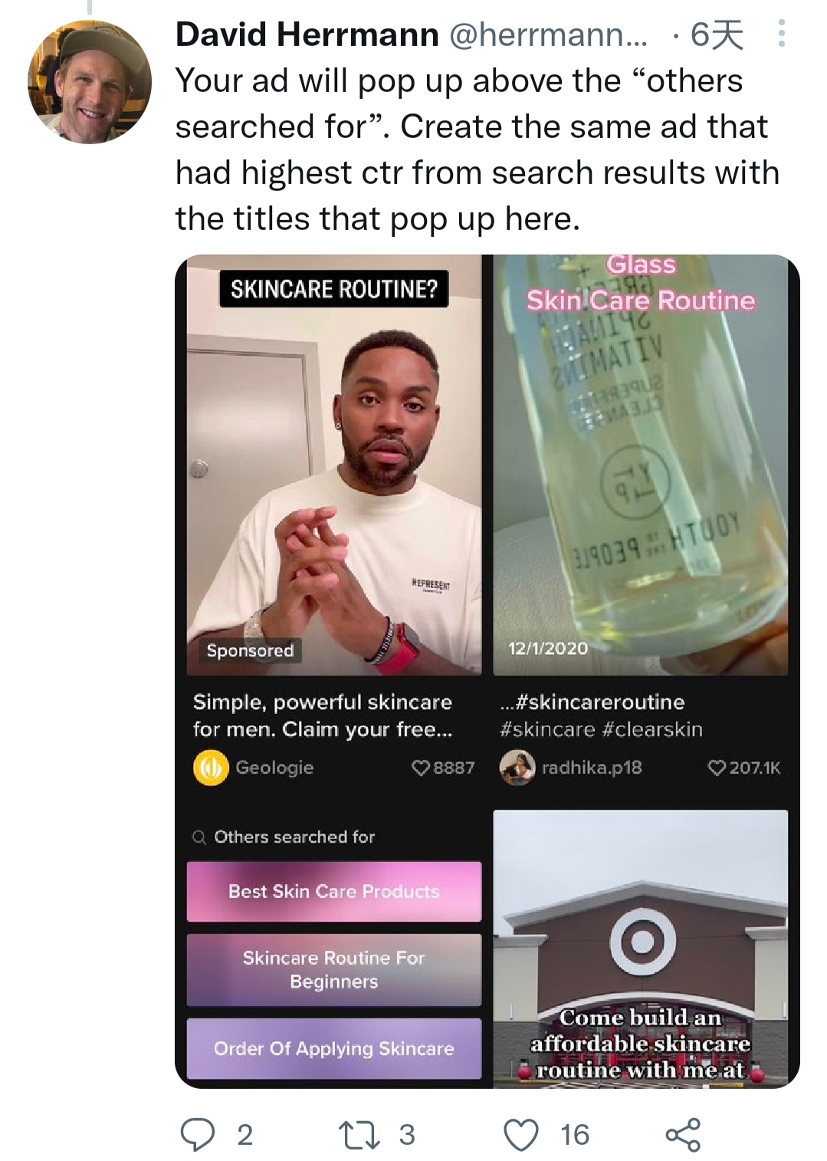Choose Skincare Routine For Beginners suggestion

[334, 969]
